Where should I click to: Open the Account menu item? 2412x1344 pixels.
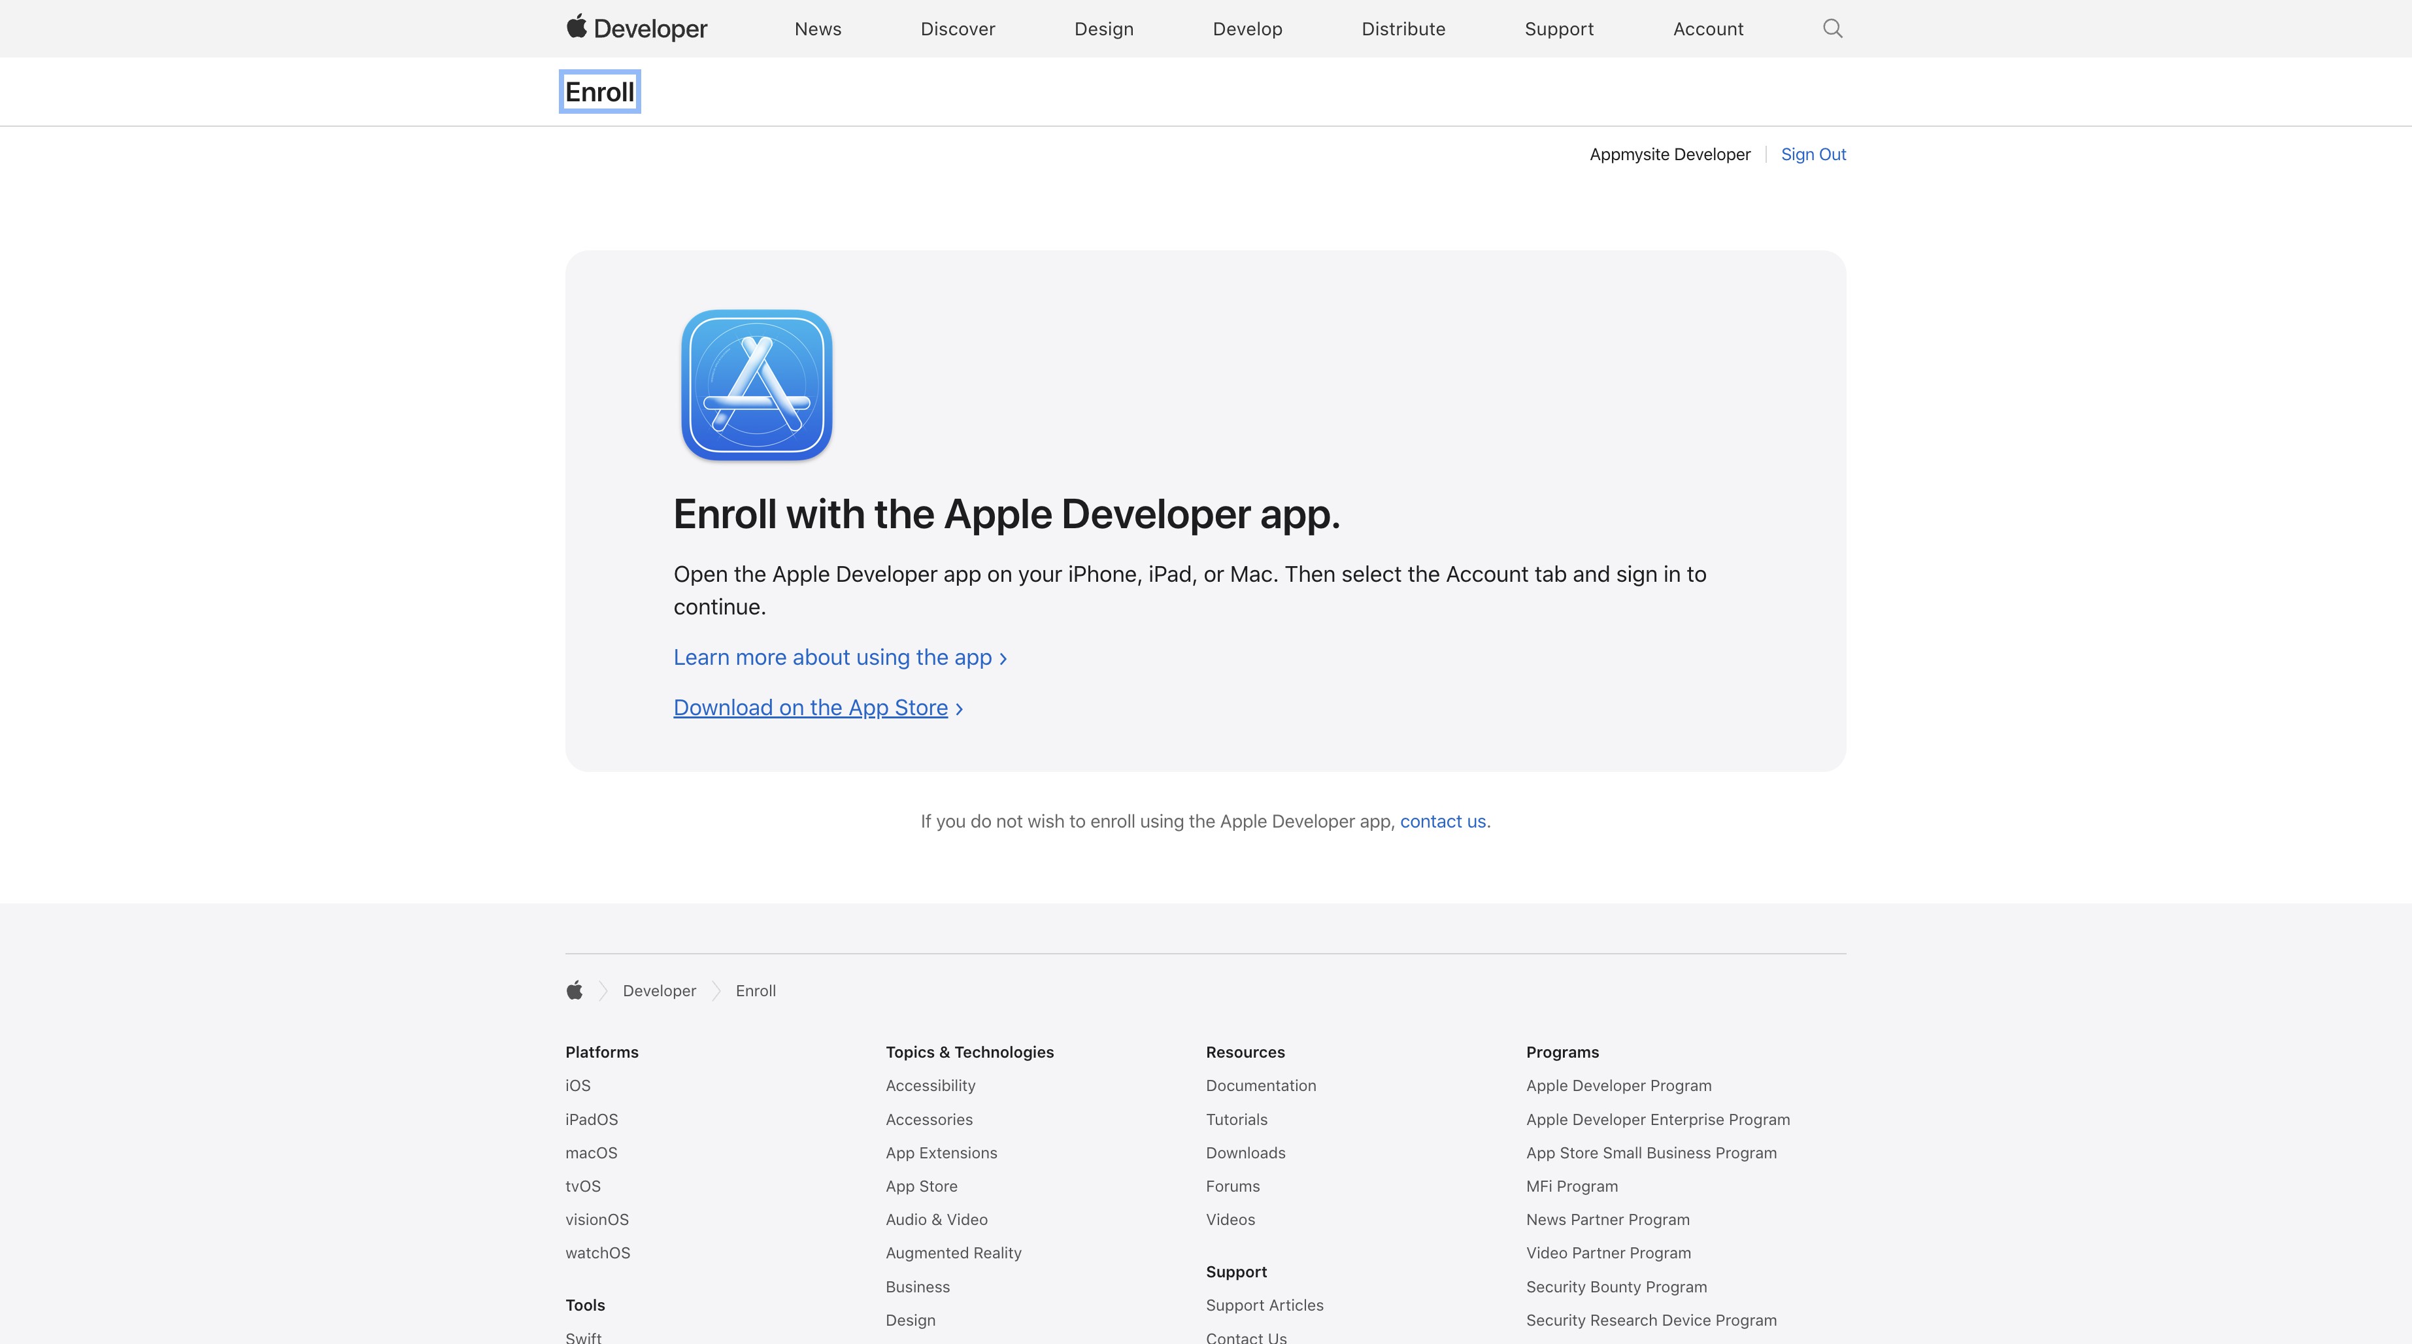(1708, 29)
